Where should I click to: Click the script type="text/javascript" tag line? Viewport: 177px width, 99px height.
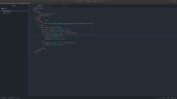coord(50,28)
